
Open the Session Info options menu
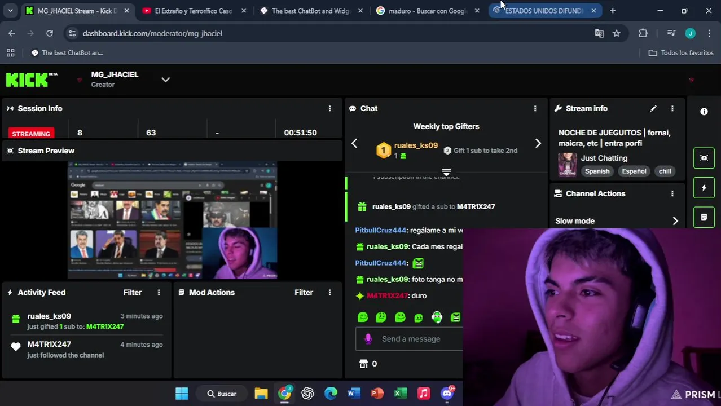coord(330,108)
